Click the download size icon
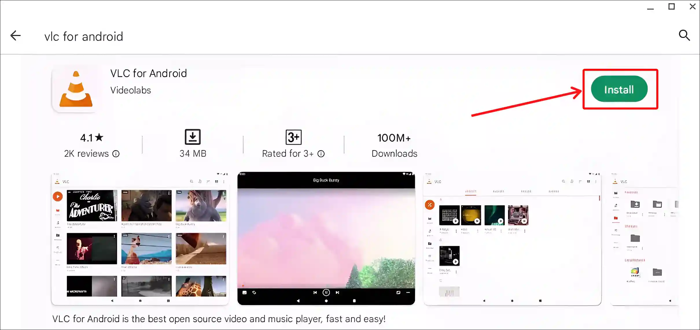The image size is (700, 330). [x=193, y=137]
